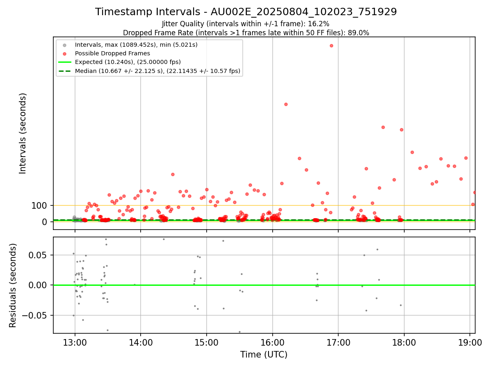The width and height of the screenshot is (492, 369).
Task: Click the '0.05' residuals tick label
Action: [x=37, y=255]
